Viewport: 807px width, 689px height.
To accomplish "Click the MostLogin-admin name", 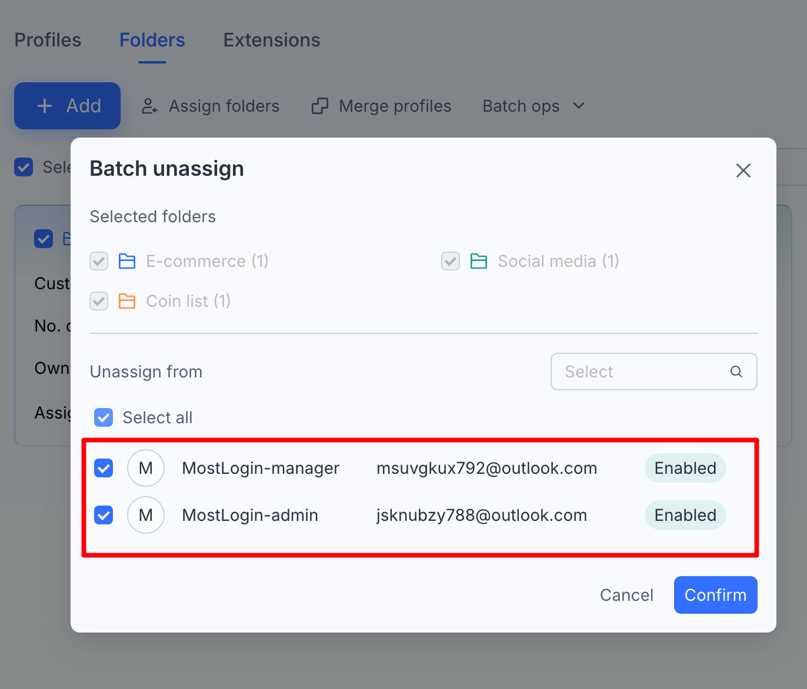I will pos(250,515).
